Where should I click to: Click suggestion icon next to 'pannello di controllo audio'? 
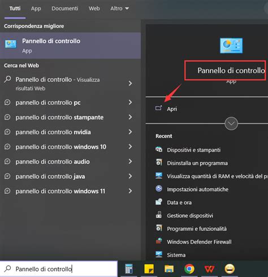(x=7, y=161)
